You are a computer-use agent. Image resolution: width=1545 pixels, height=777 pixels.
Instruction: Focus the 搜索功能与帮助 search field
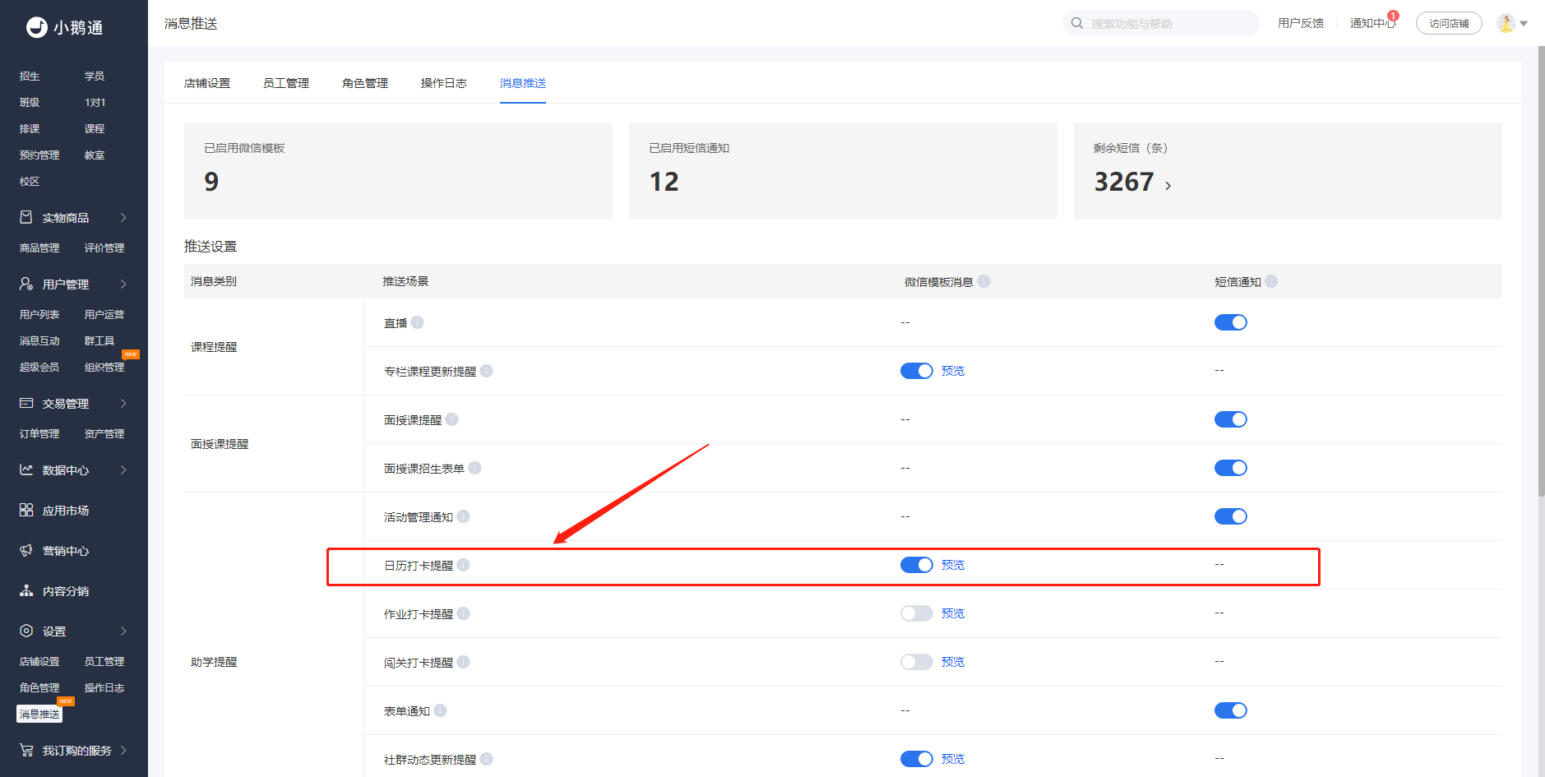tap(1168, 23)
